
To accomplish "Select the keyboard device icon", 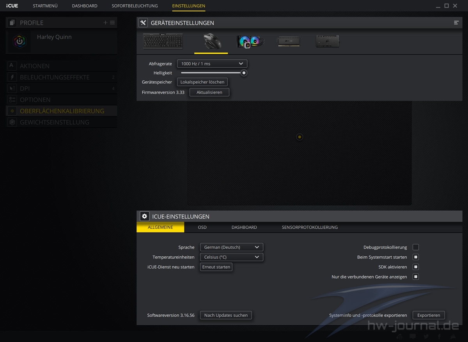I will tap(163, 41).
